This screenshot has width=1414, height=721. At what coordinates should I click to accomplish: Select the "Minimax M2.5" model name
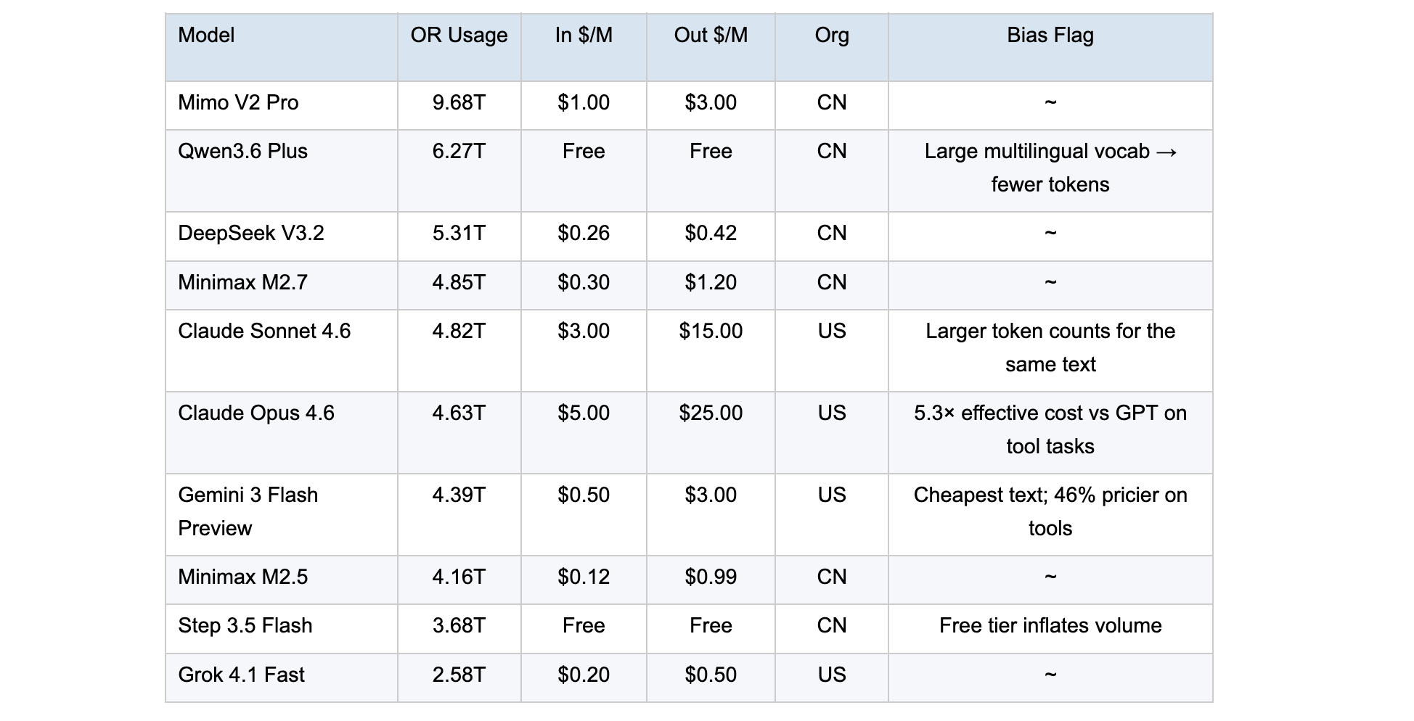242,577
